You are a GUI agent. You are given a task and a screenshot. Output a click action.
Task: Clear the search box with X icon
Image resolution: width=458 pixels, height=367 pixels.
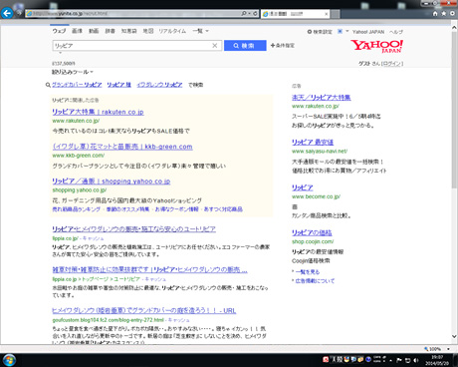pyautogui.click(x=215, y=46)
